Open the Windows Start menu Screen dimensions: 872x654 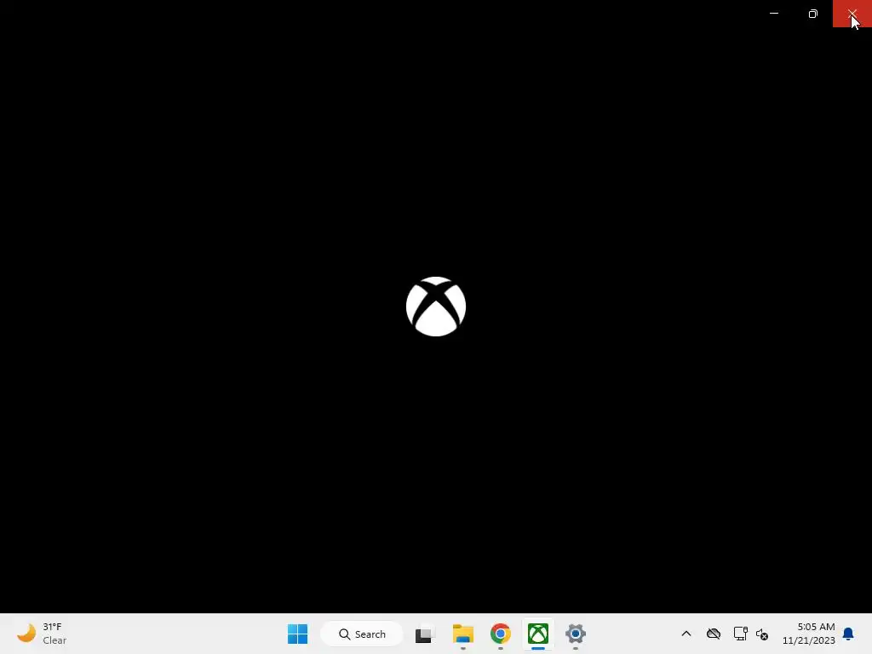pos(297,634)
